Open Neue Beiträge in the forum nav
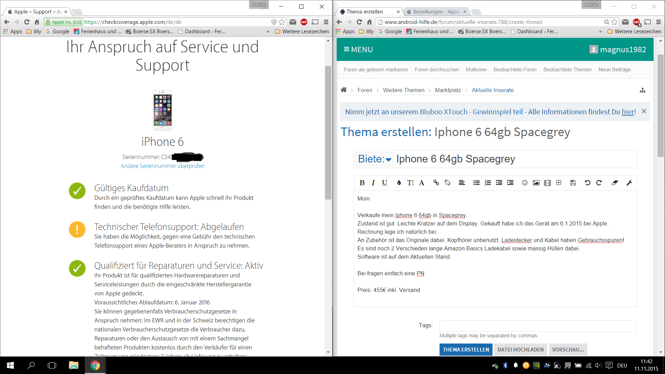665x374 pixels. (614, 70)
